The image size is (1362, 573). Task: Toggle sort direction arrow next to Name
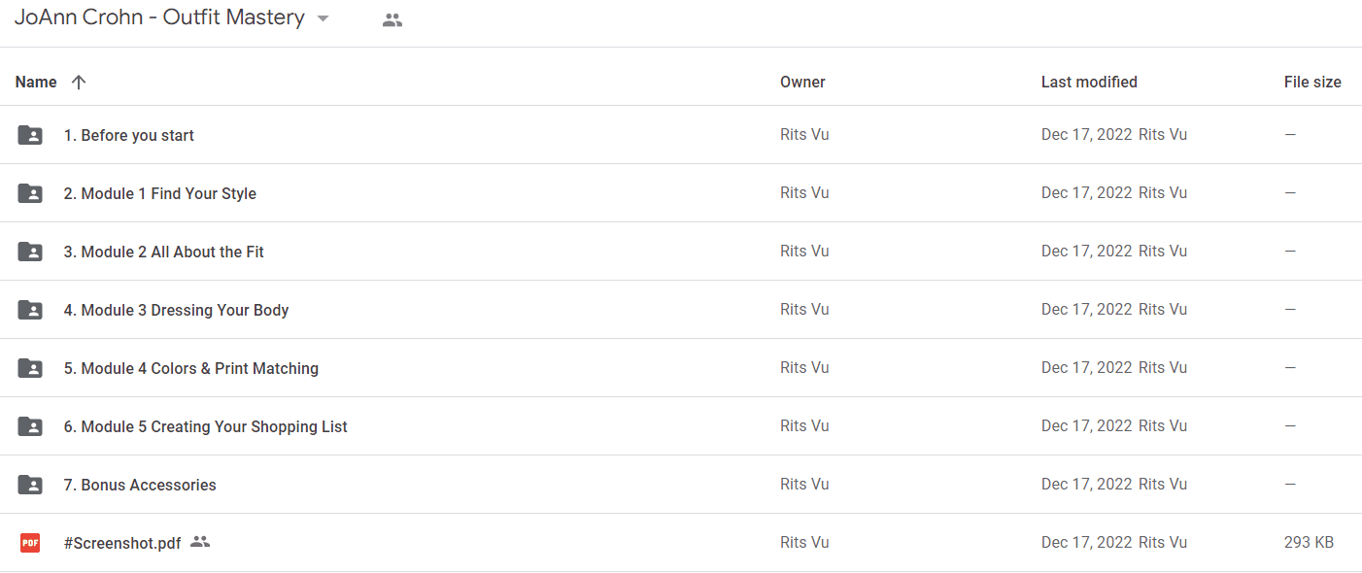coord(79,82)
